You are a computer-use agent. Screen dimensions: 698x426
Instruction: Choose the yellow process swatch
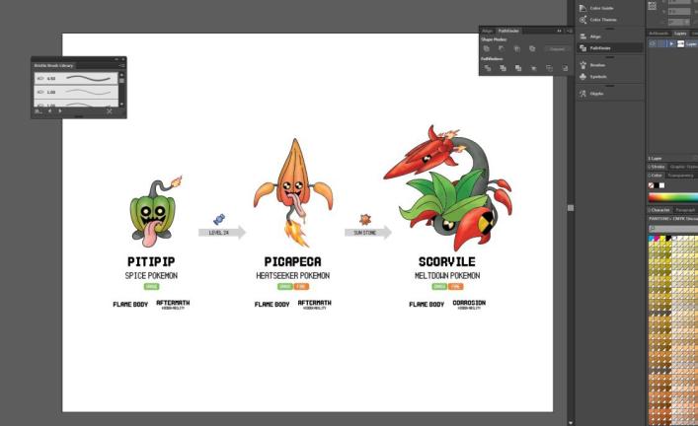coord(662,239)
